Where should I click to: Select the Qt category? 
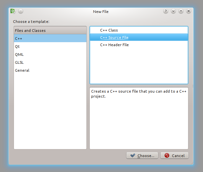point(17,46)
